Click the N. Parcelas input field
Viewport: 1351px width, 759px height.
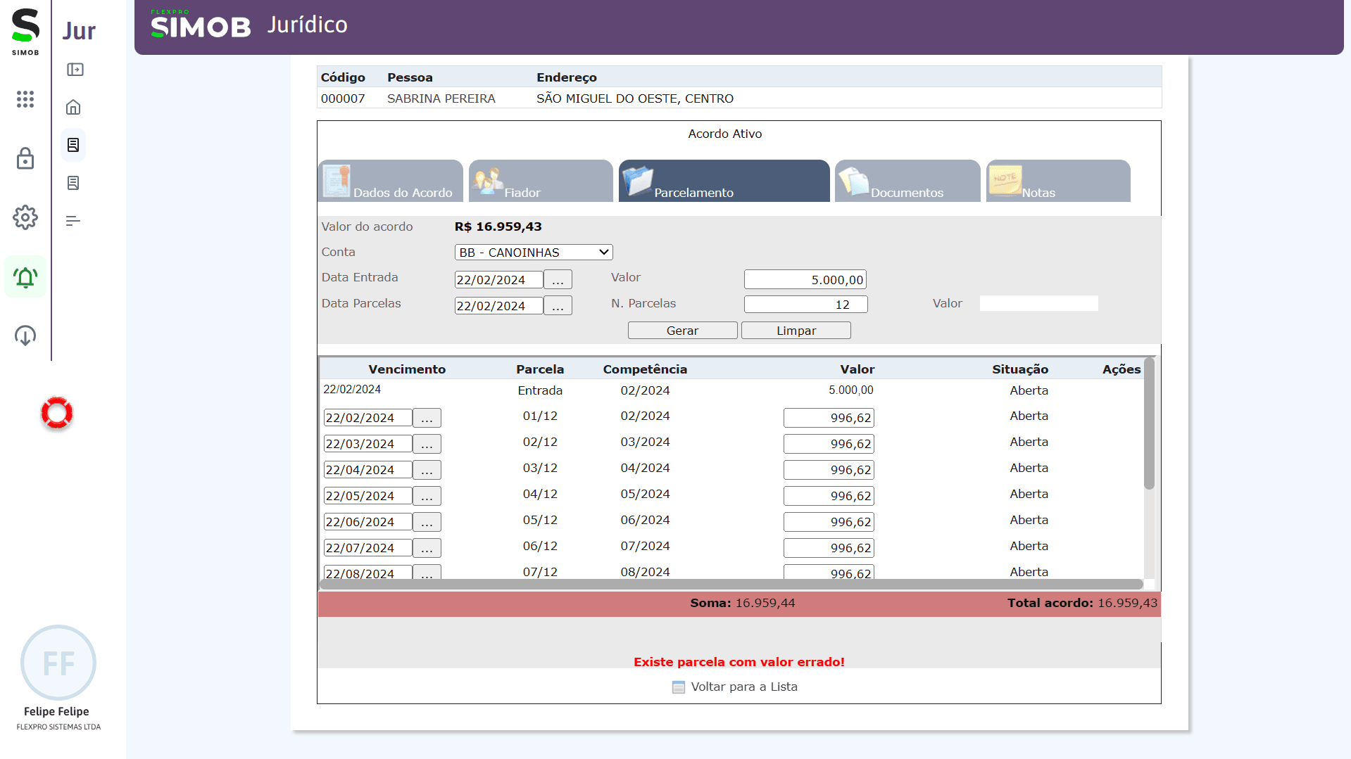805,305
